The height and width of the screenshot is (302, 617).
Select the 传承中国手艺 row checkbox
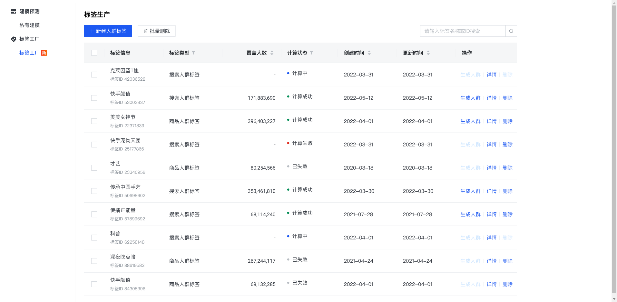coord(94,191)
